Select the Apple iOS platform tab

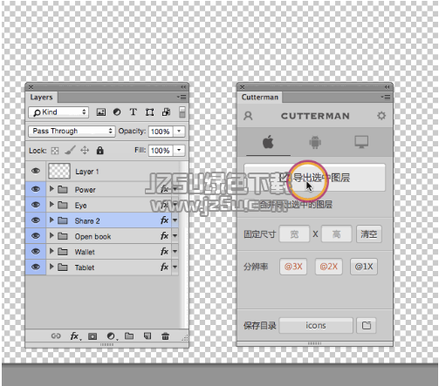[268, 142]
